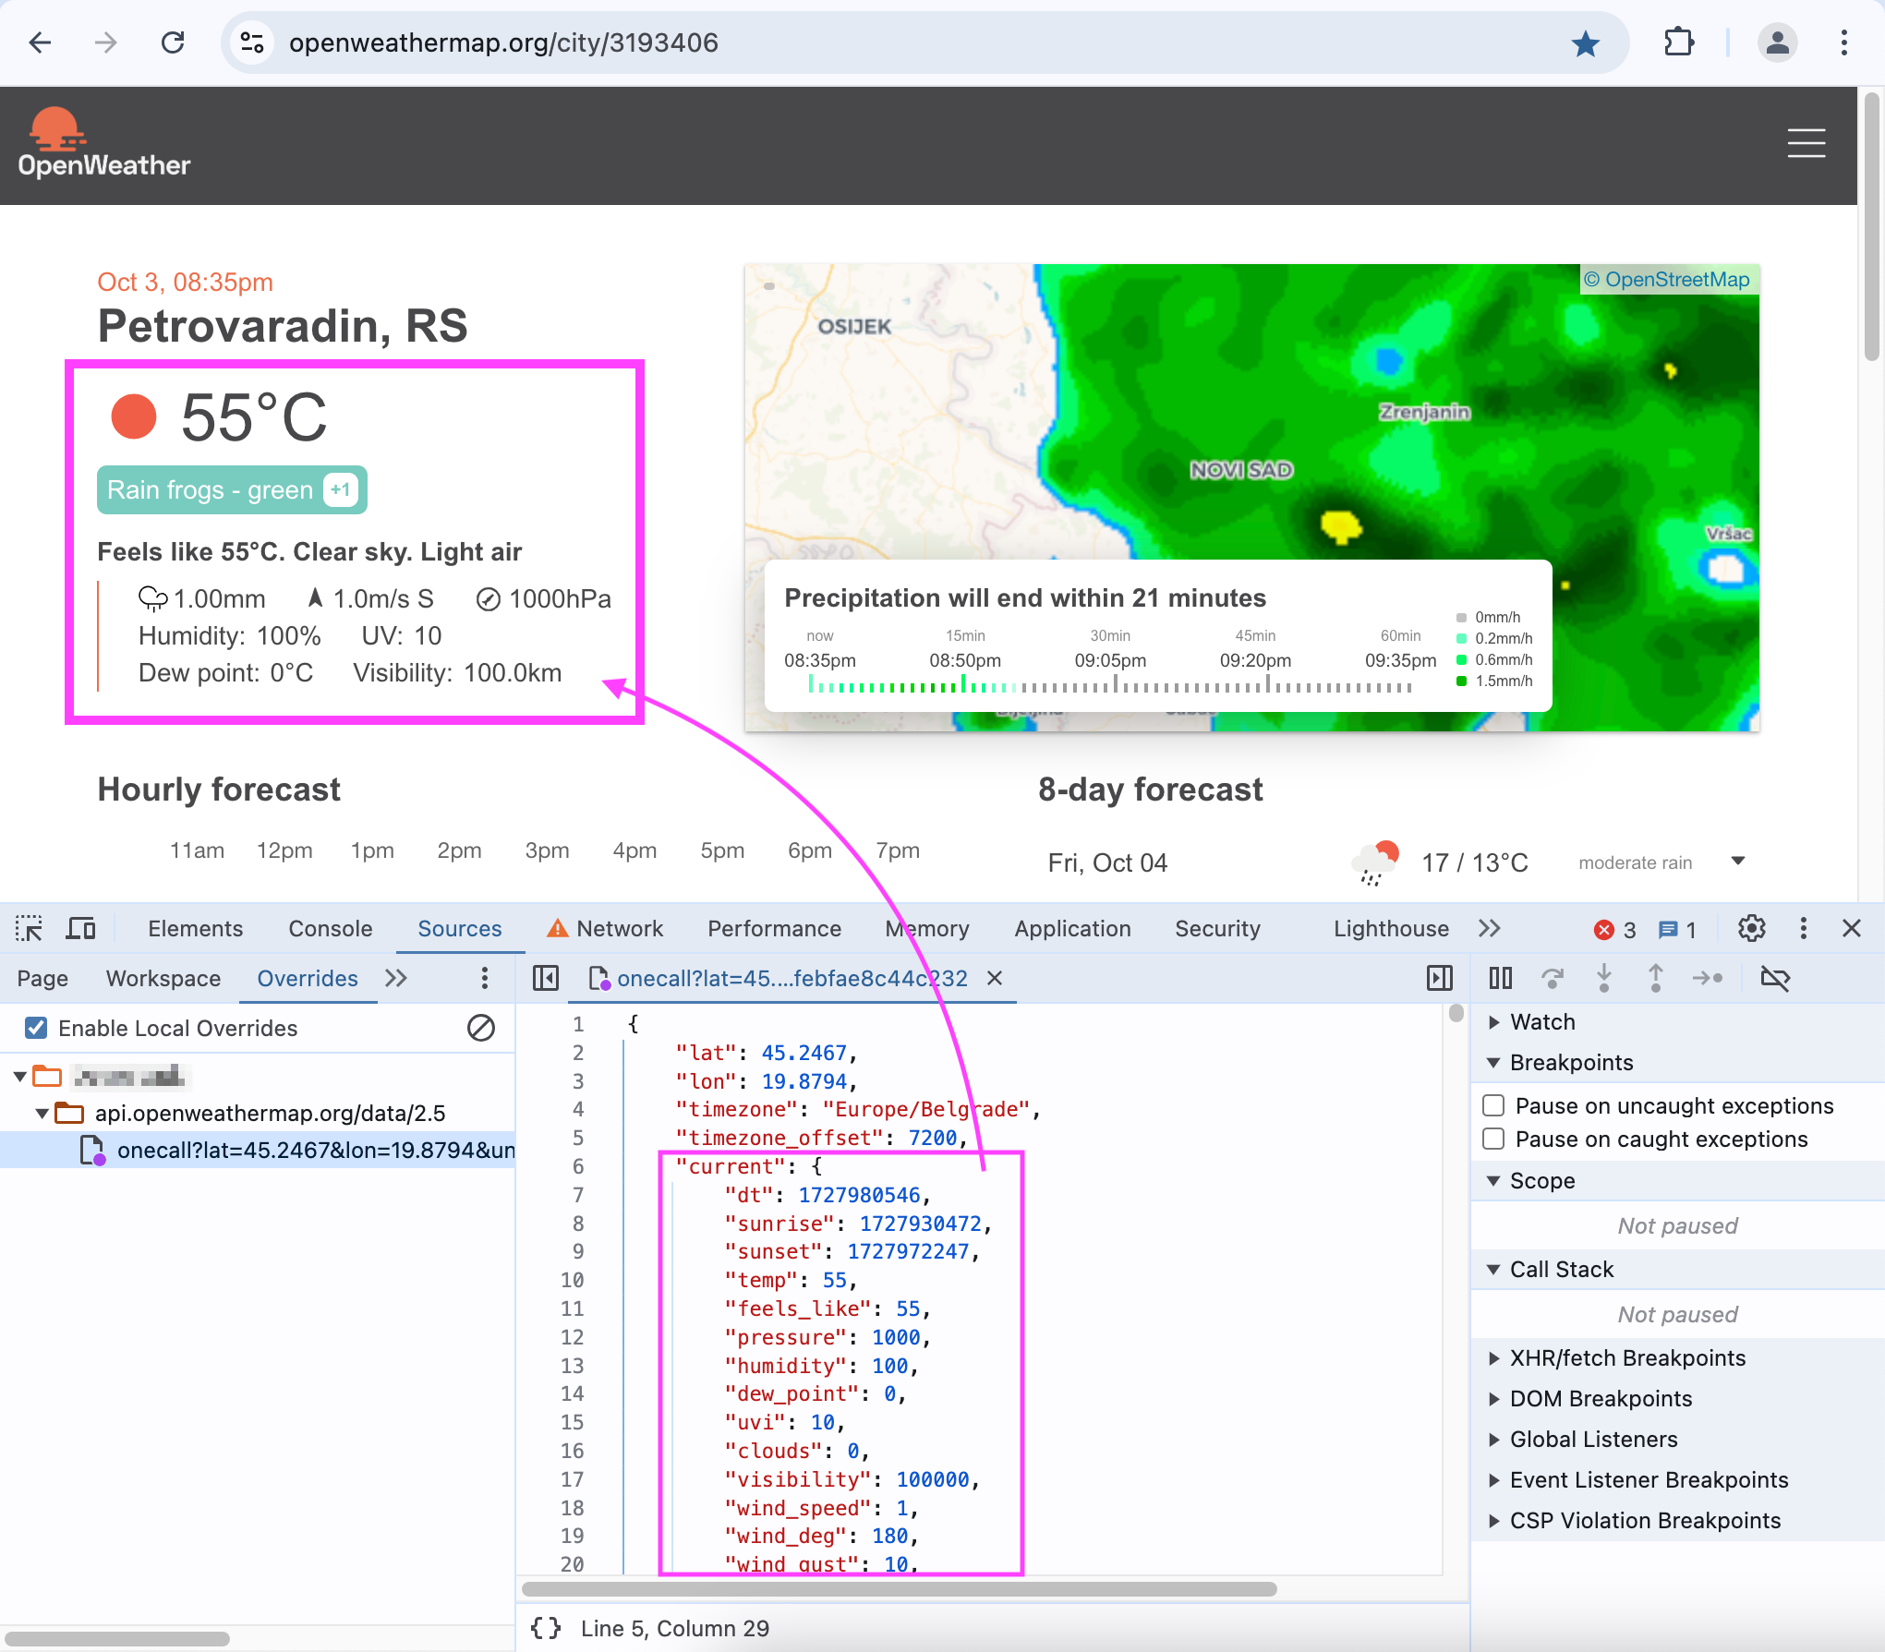Show more DevTools tabs chevron

click(x=1490, y=928)
